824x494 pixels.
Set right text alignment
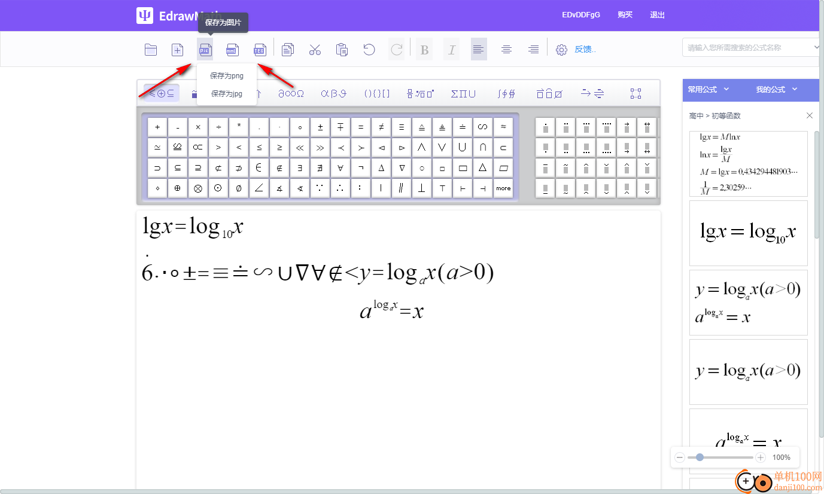(x=534, y=50)
